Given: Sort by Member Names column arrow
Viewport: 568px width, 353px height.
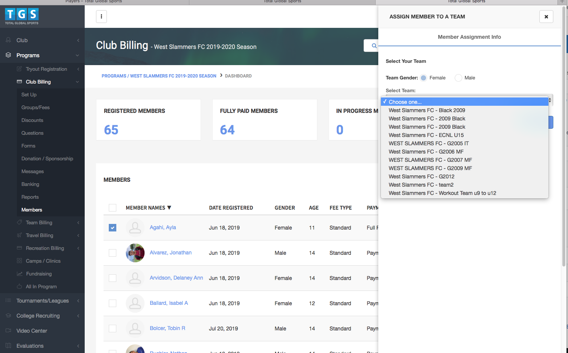Looking at the screenshot, I should (x=169, y=208).
